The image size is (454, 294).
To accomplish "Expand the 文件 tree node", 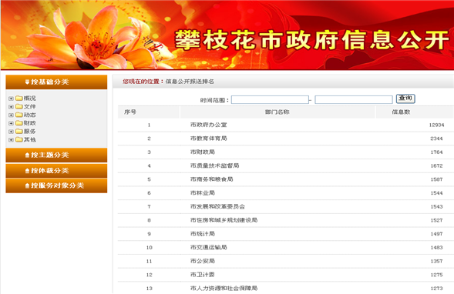I will 11,107.
